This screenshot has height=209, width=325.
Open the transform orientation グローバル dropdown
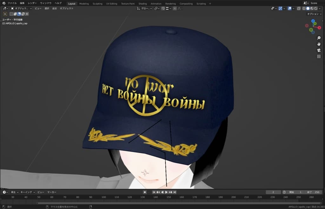click(147, 8)
